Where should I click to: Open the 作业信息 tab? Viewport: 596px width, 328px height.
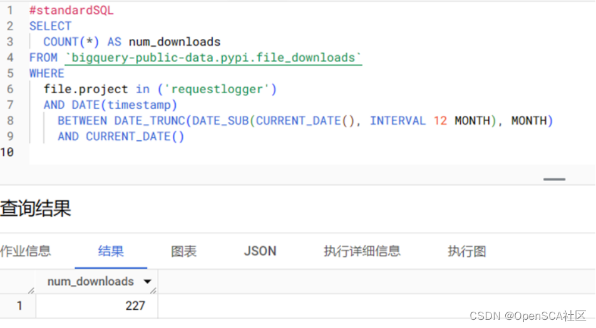(x=26, y=251)
